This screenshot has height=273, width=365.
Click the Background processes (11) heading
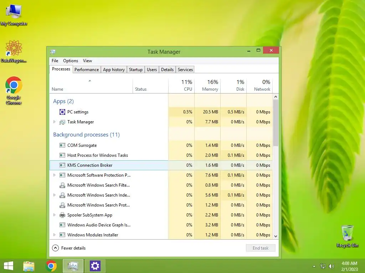pyautogui.click(x=86, y=135)
